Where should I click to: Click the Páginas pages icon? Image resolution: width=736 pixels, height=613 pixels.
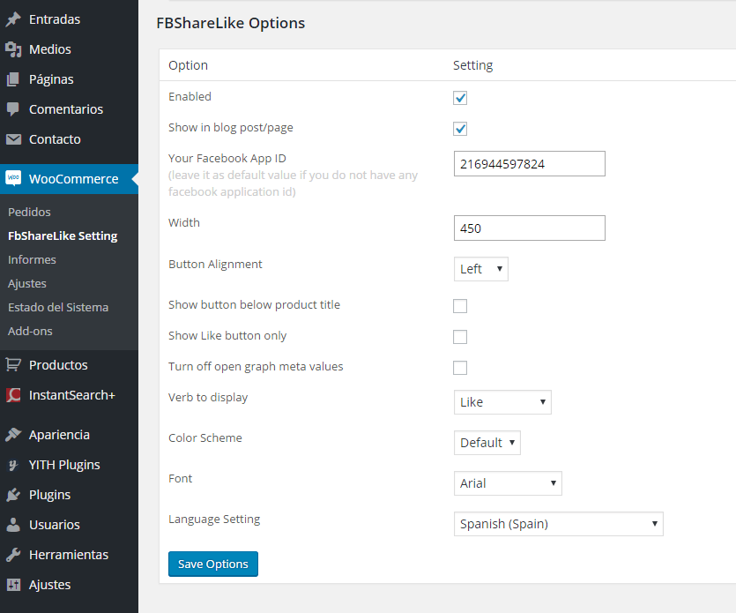pos(13,79)
